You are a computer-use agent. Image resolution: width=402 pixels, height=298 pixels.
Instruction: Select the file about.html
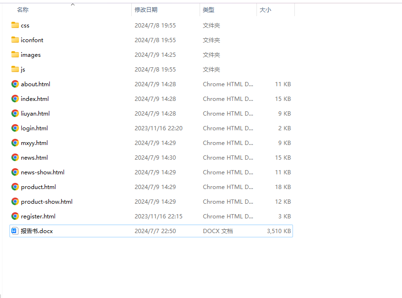36,84
